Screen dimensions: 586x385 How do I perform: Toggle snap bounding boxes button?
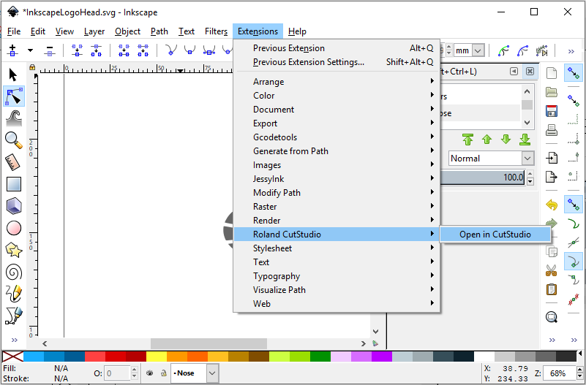point(574,101)
